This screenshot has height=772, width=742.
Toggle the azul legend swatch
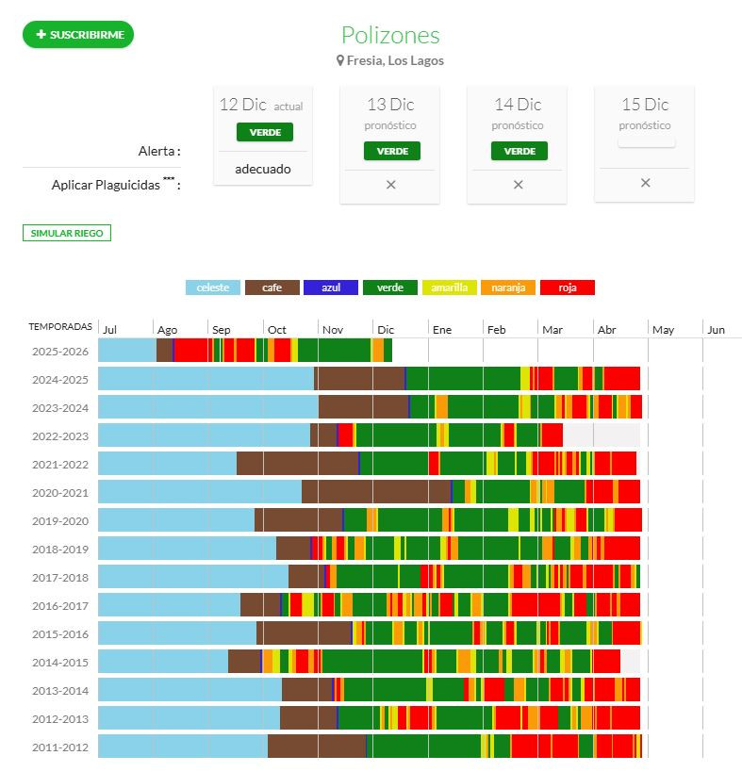pos(331,287)
